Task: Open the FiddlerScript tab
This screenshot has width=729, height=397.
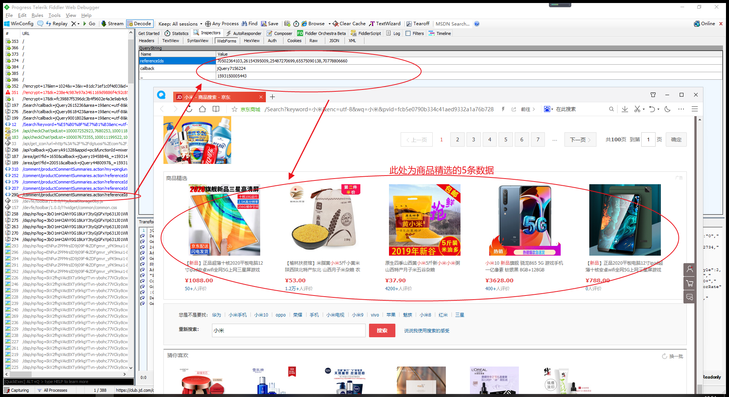Action: (366, 33)
